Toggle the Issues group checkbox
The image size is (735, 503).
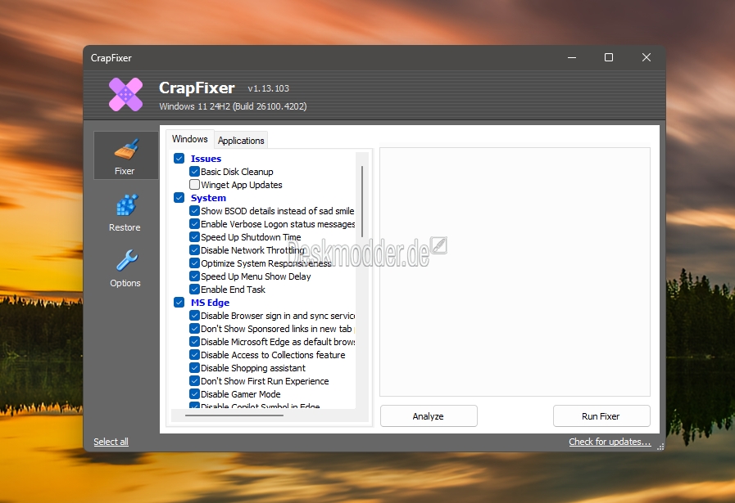tap(179, 158)
